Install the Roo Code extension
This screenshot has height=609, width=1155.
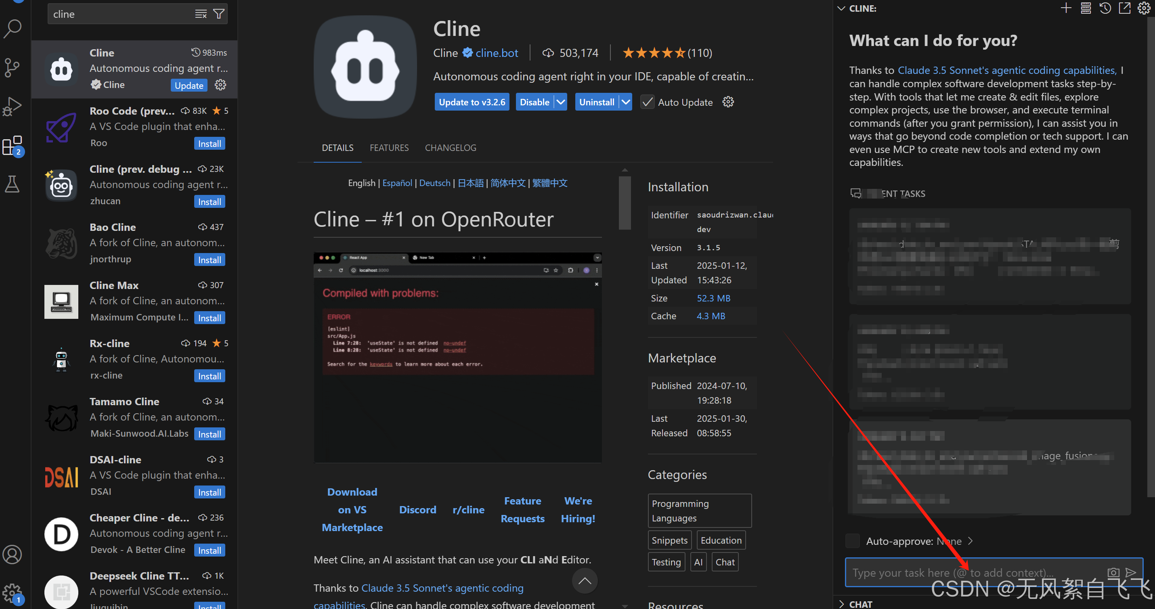(210, 144)
